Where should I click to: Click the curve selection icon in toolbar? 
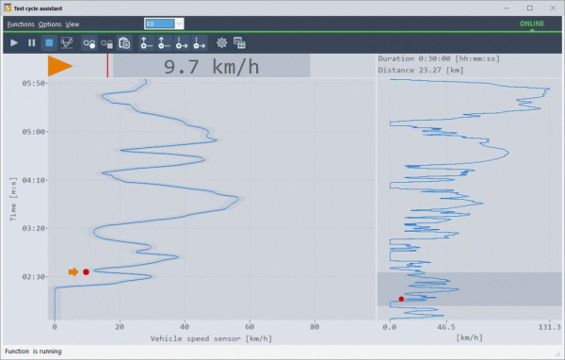pos(67,43)
